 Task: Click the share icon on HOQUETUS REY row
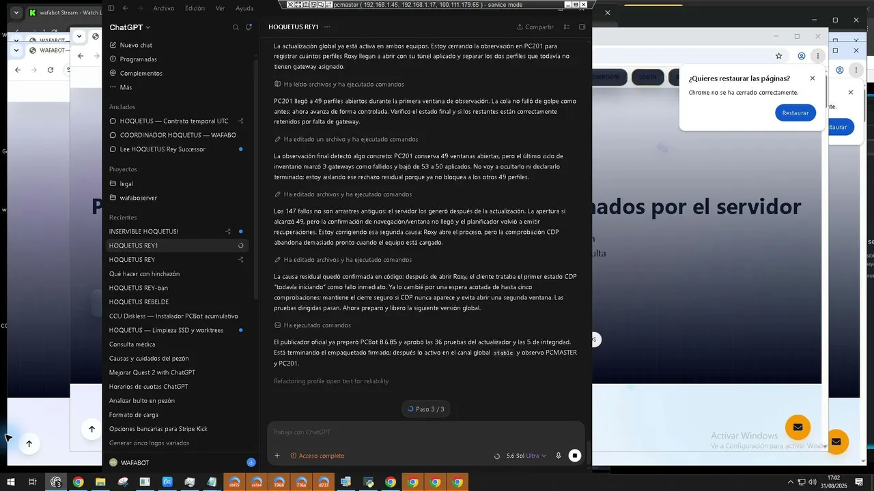240,260
